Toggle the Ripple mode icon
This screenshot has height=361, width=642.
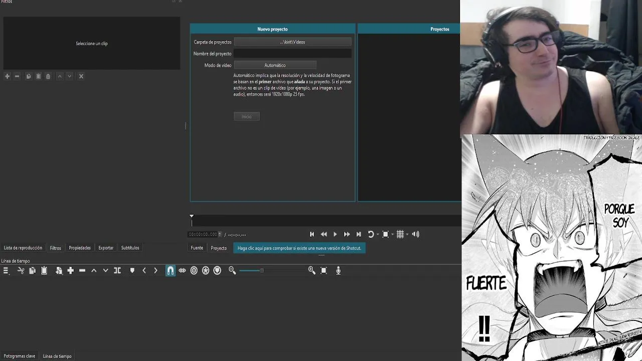coord(194,270)
